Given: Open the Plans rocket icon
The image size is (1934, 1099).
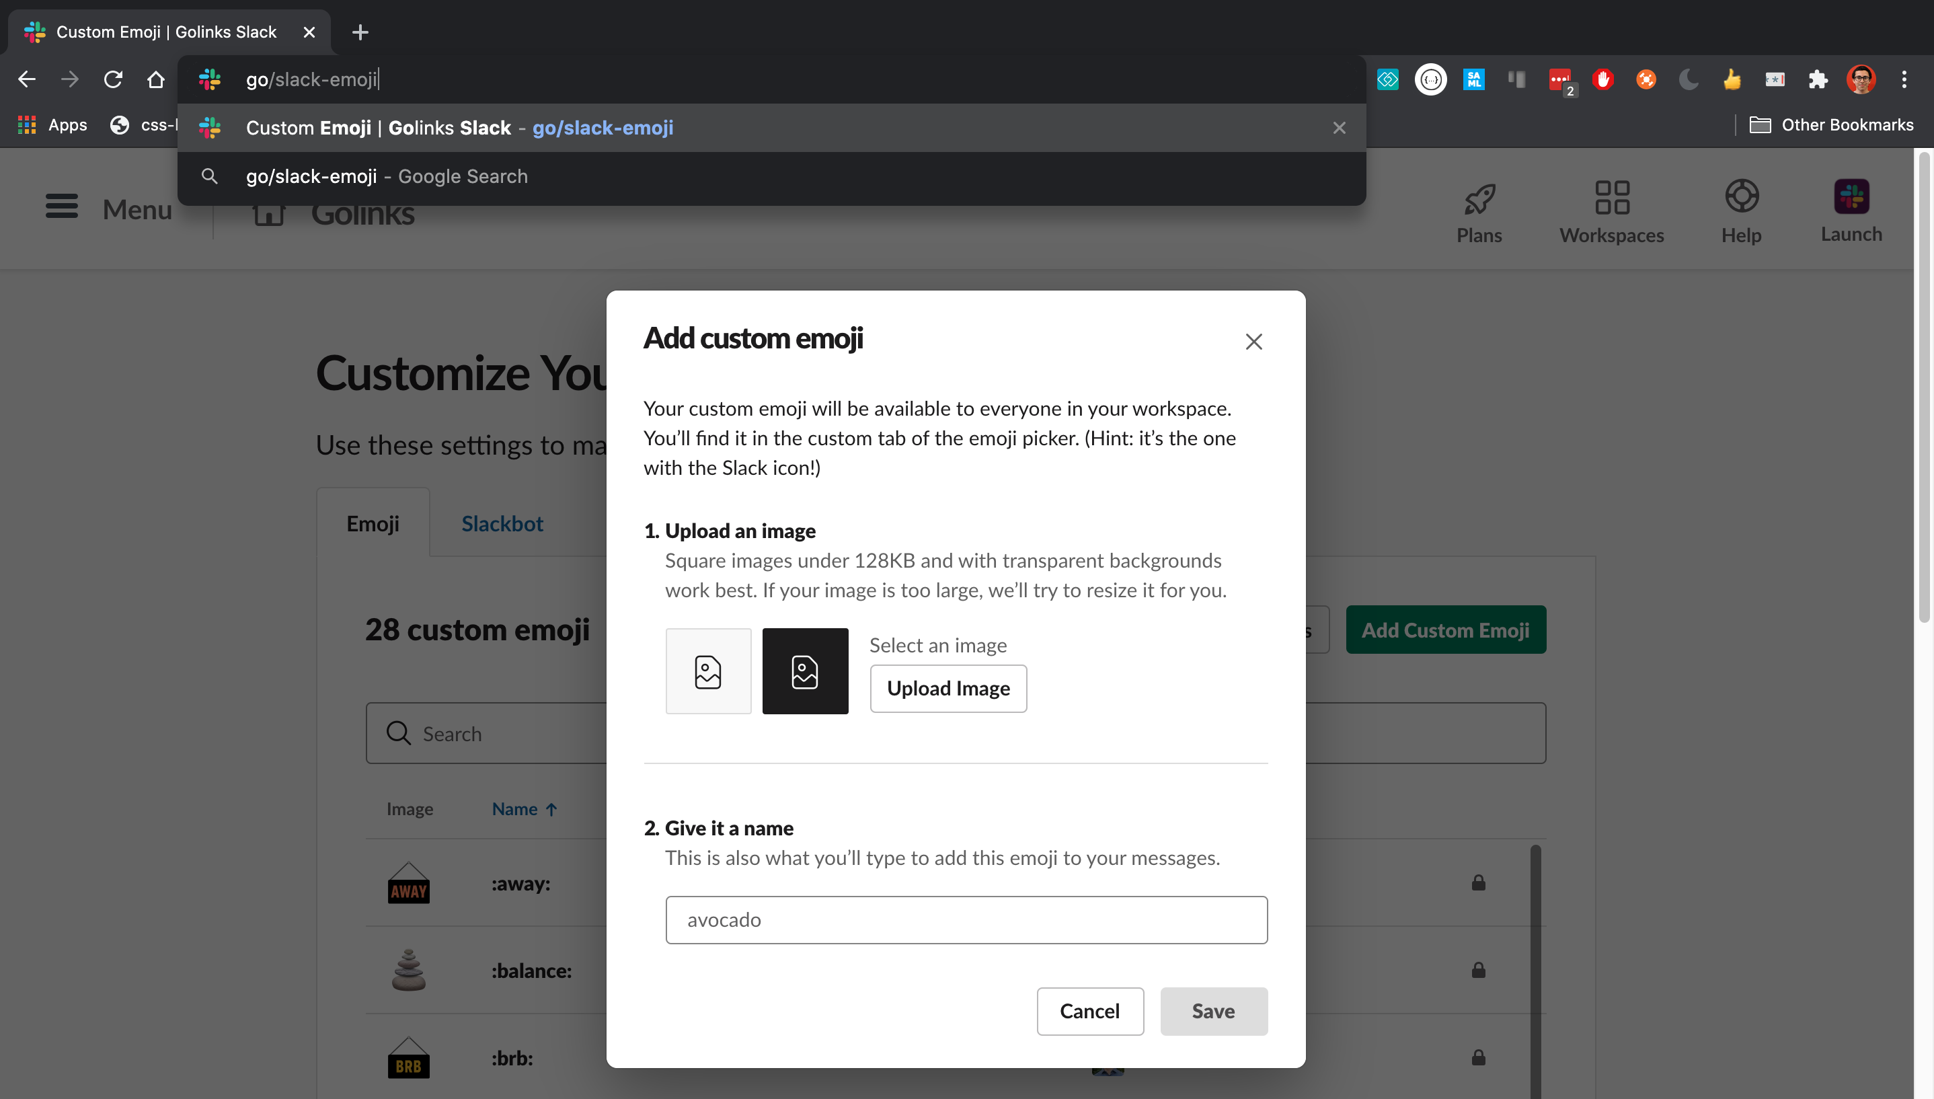Looking at the screenshot, I should (x=1478, y=199).
